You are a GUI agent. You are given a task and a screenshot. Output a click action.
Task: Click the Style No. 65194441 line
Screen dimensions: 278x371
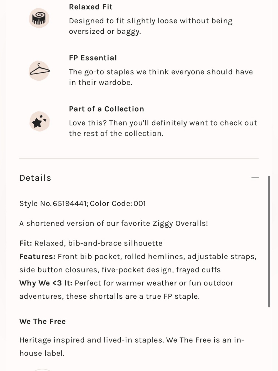[x=83, y=203]
